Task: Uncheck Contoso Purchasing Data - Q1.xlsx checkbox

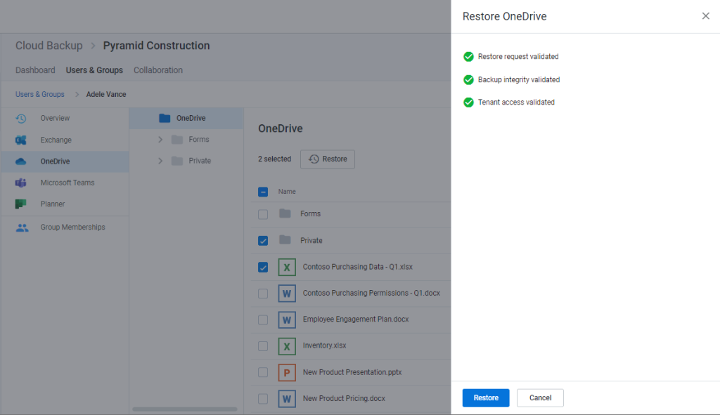Action: (263, 268)
